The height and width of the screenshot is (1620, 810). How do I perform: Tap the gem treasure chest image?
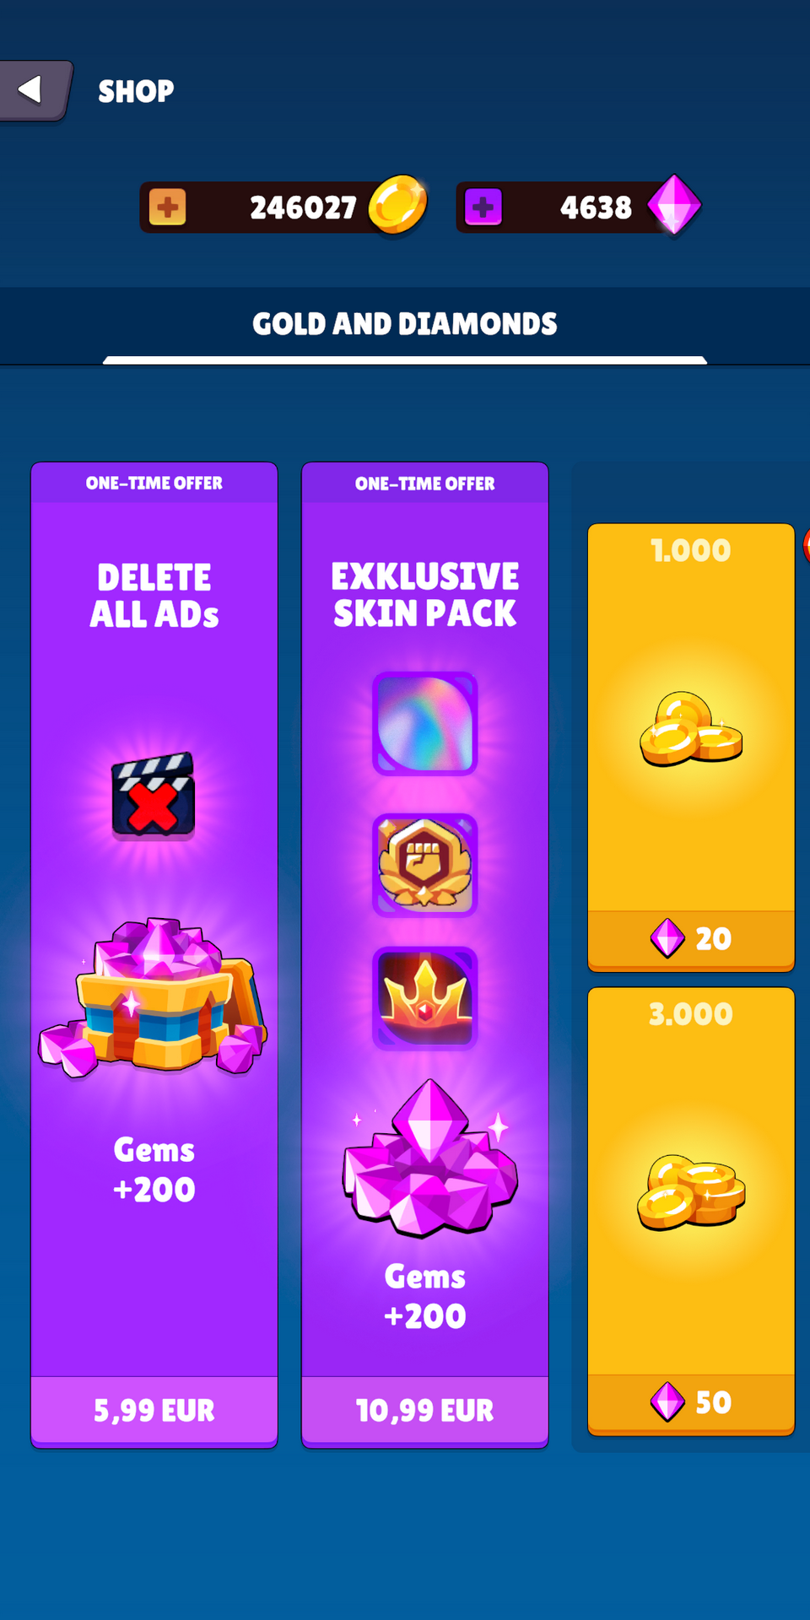coord(154,996)
